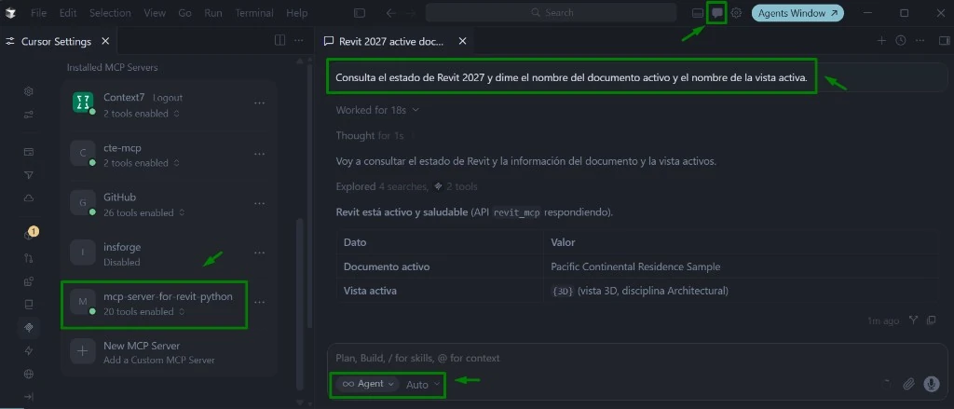Click the Agents Window button
This screenshot has height=409, width=954.
tap(797, 13)
